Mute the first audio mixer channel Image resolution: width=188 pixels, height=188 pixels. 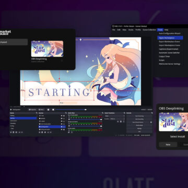tap(69, 120)
